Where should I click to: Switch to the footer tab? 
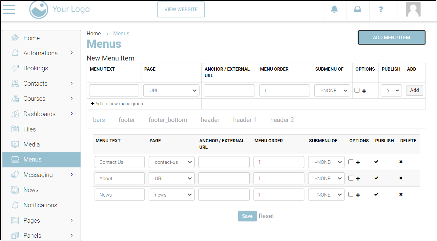click(x=127, y=120)
